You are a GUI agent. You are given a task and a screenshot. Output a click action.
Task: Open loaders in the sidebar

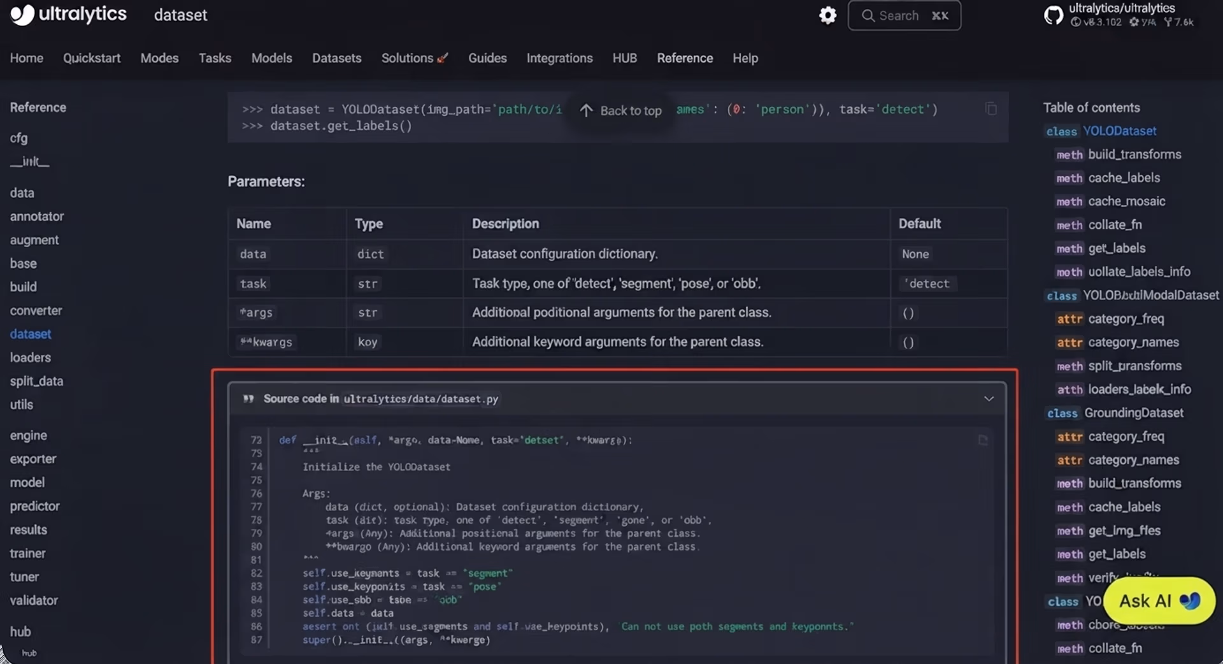click(x=30, y=357)
